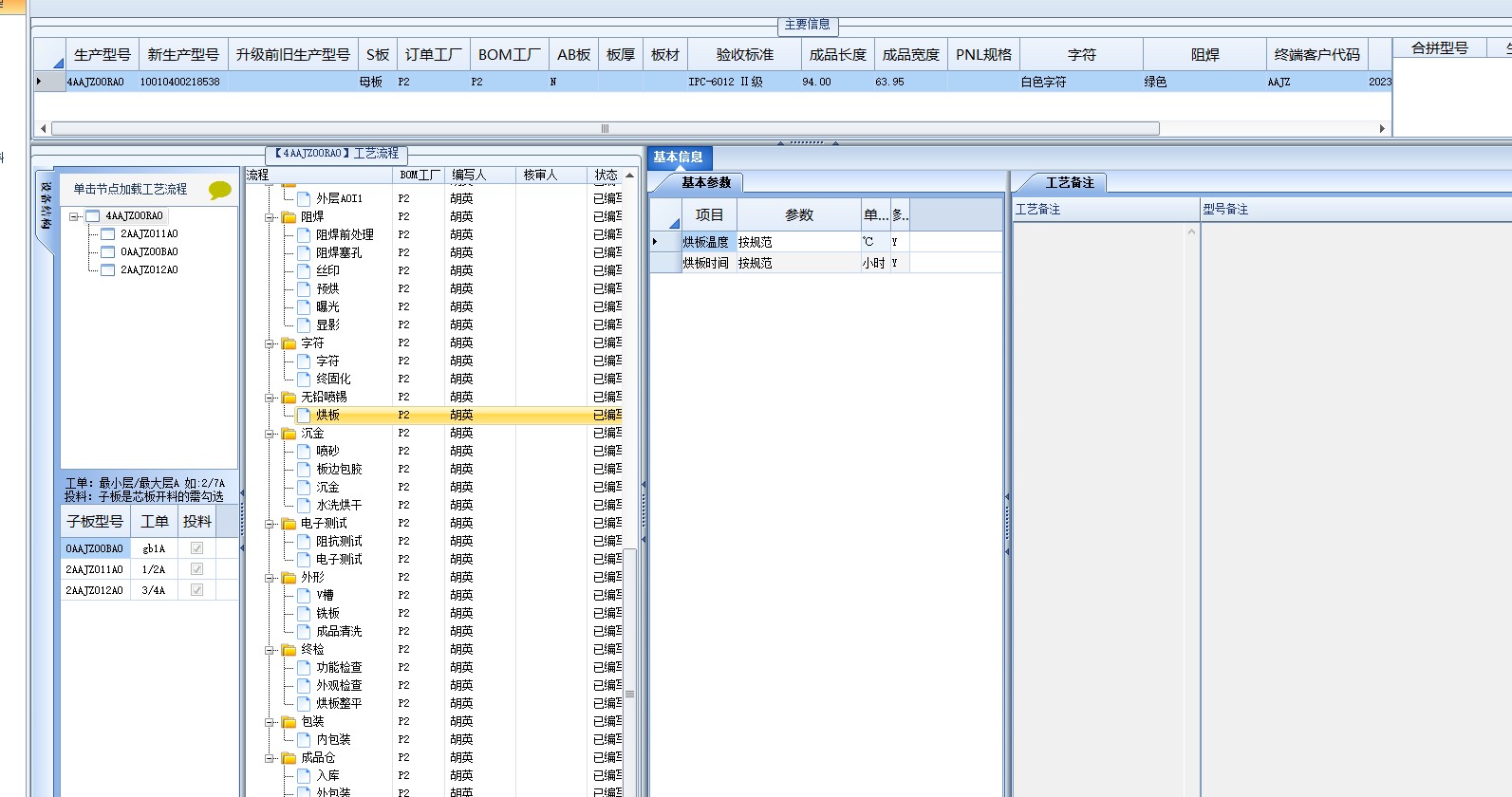Click the page icon of highlighted 烘板 step
The width and height of the screenshot is (1512, 797).
304,415
